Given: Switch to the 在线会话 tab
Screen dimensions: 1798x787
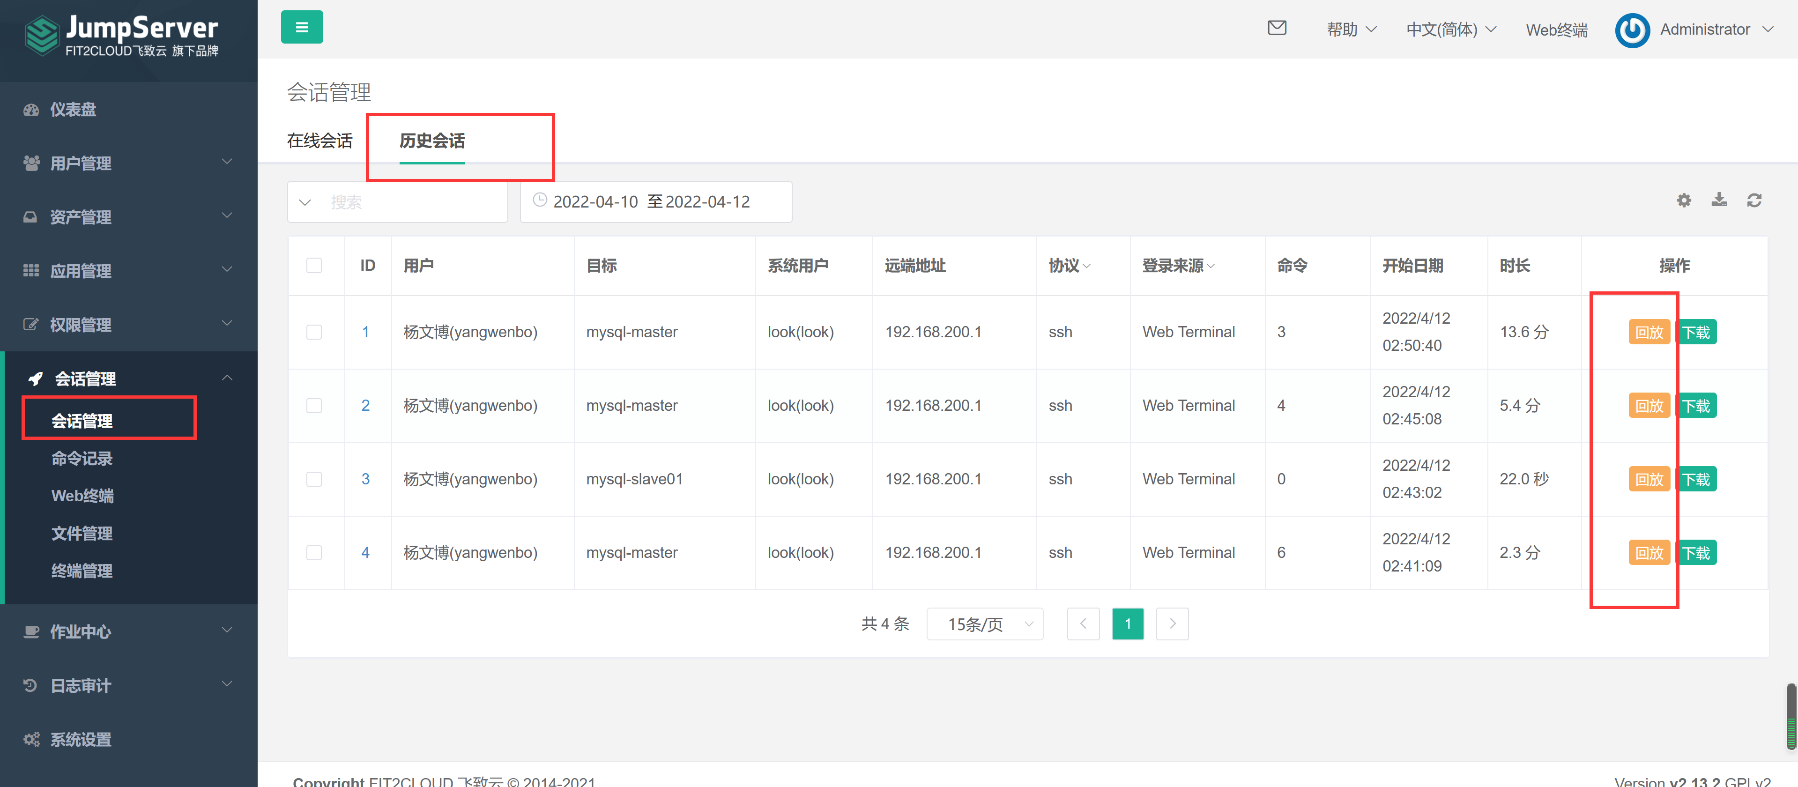Looking at the screenshot, I should (319, 141).
